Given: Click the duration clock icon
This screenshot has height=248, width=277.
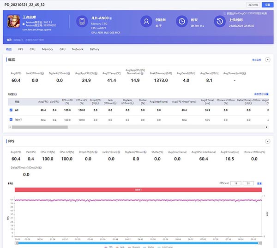Looking at the screenshot, I should click(x=182, y=22).
